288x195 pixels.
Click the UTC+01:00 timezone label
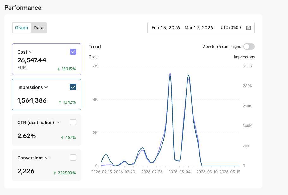230,28
